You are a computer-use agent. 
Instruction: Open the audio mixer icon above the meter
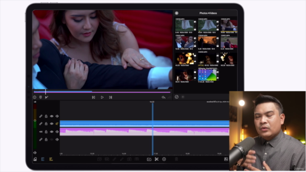click(x=35, y=102)
